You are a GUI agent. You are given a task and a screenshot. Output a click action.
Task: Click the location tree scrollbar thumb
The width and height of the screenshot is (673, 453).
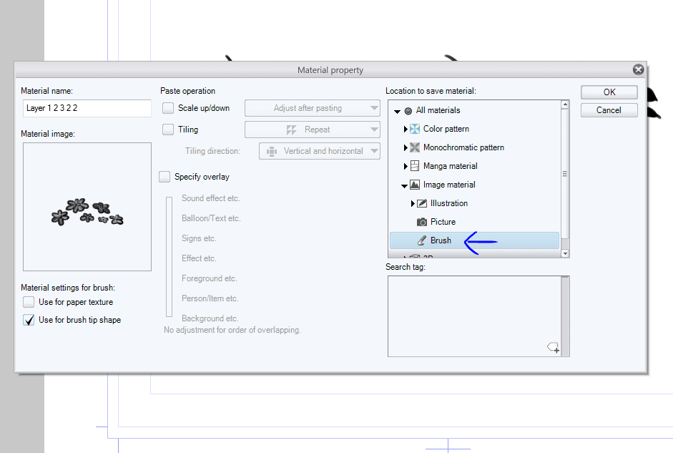tap(565, 174)
